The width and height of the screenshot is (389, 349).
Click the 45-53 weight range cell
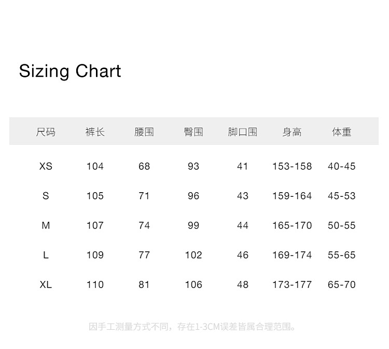click(342, 196)
